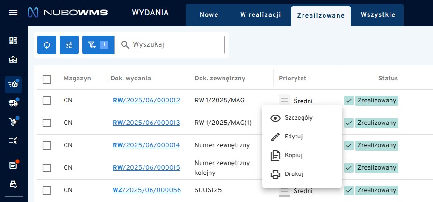Switch to the W realizacji tab
The width and height of the screenshot is (433, 202).
point(260,14)
